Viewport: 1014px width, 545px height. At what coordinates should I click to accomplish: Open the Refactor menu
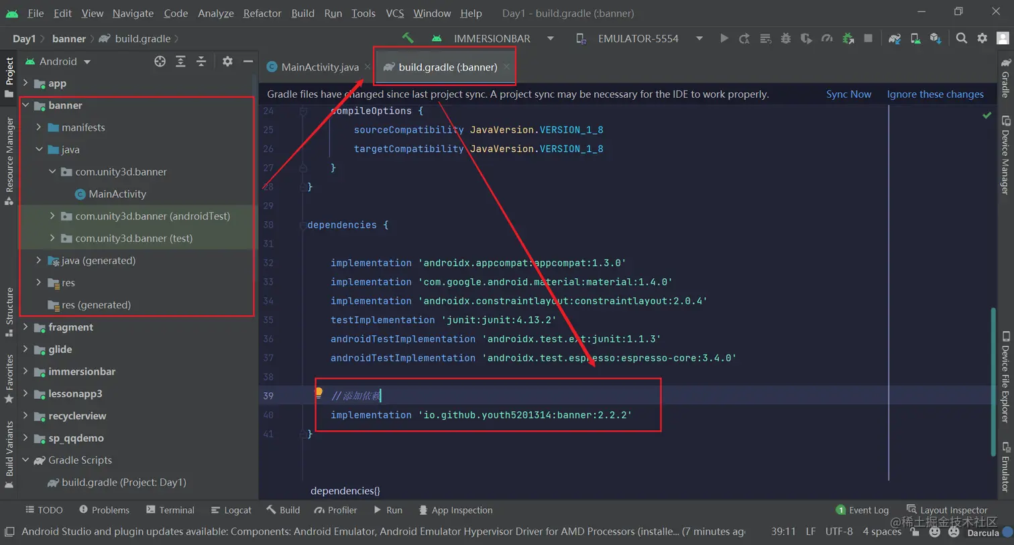pyautogui.click(x=262, y=13)
